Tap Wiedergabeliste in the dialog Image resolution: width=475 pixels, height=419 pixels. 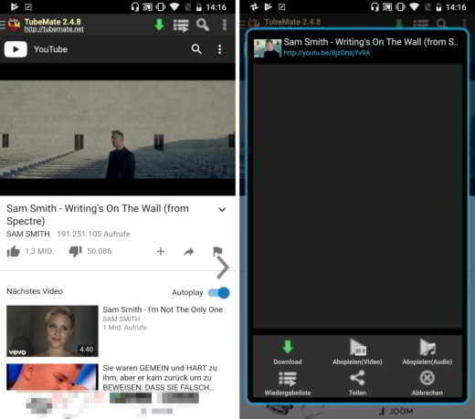coord(288,383)
